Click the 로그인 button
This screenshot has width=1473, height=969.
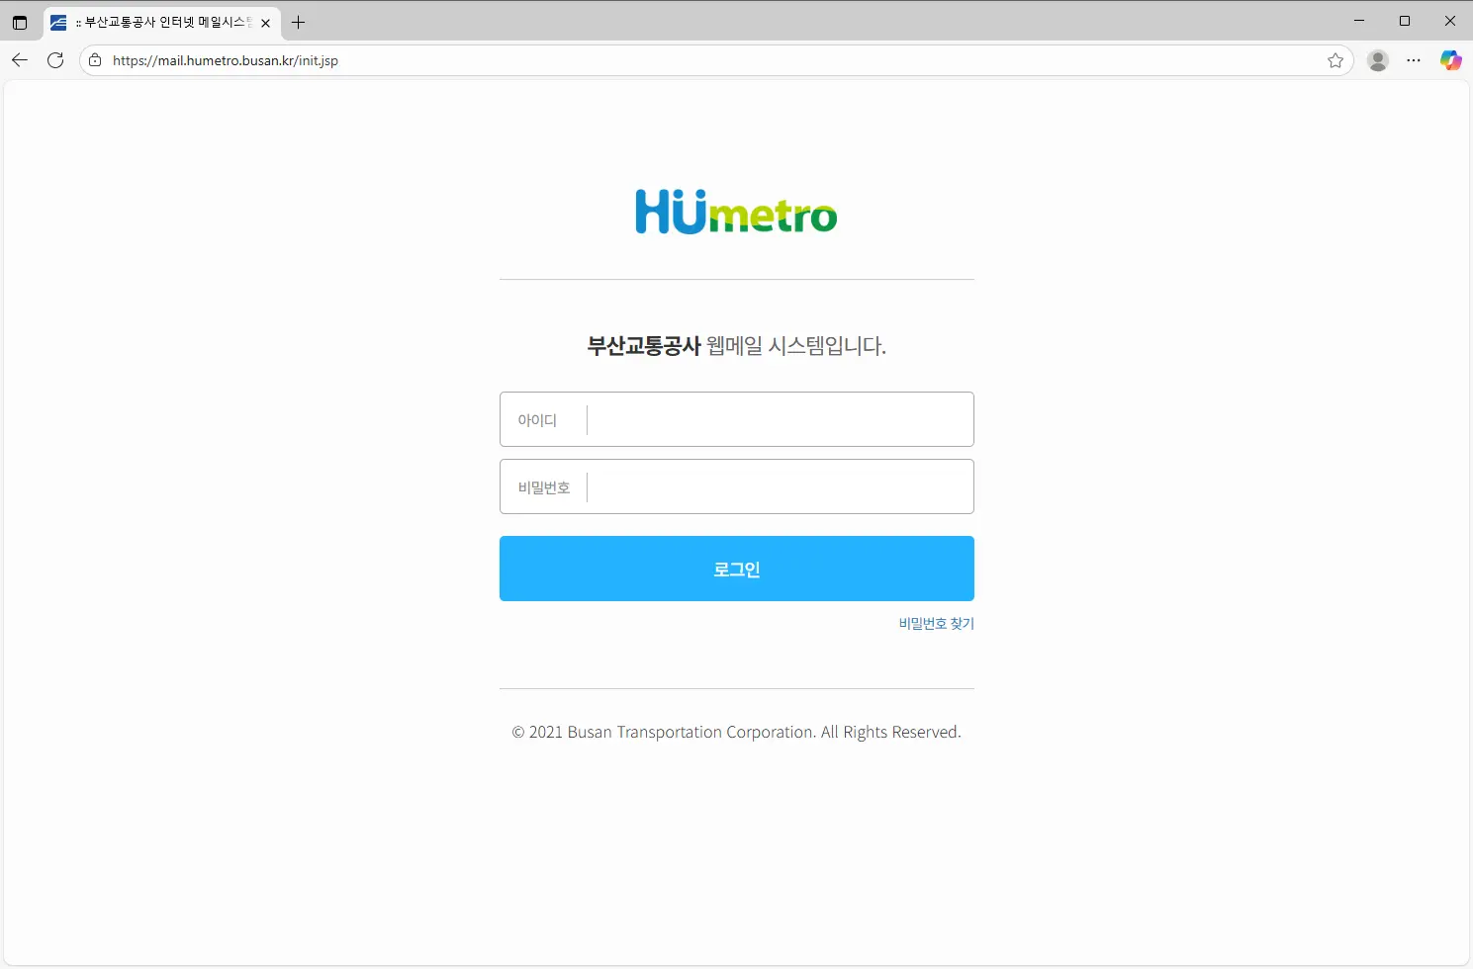tap(737, 569)
